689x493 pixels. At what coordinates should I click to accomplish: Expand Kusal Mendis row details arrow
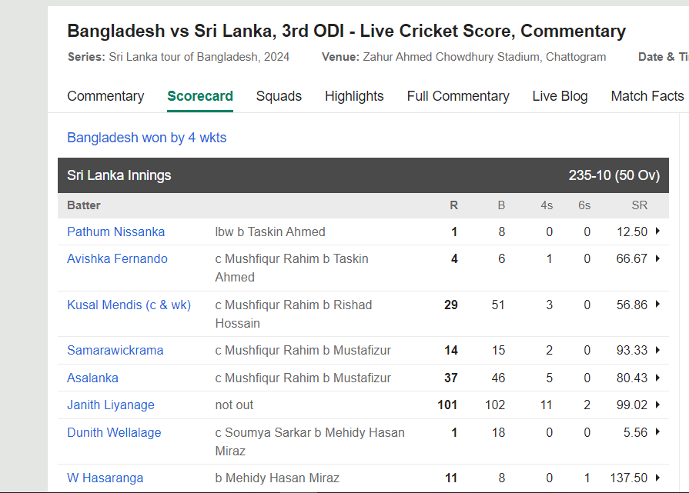(x=657, y=305)
